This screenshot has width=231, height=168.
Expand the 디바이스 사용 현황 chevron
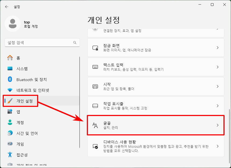(218, 147)
